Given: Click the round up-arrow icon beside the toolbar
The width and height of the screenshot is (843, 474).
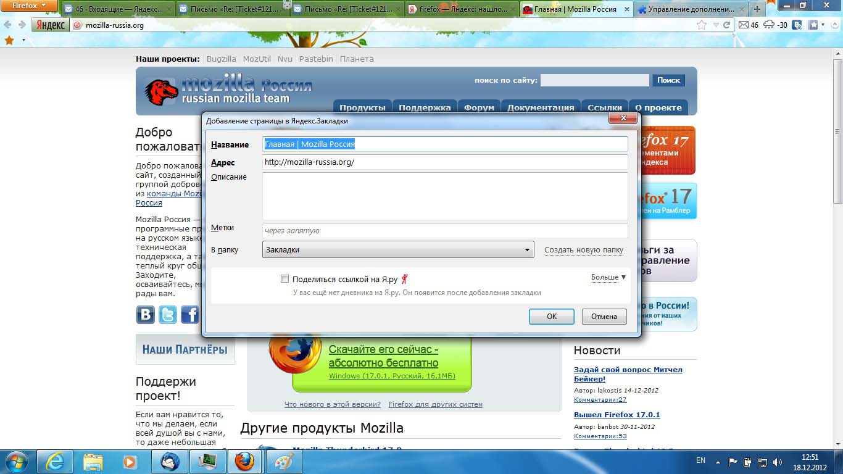Looking at the screenshot, I should point(836,25).
